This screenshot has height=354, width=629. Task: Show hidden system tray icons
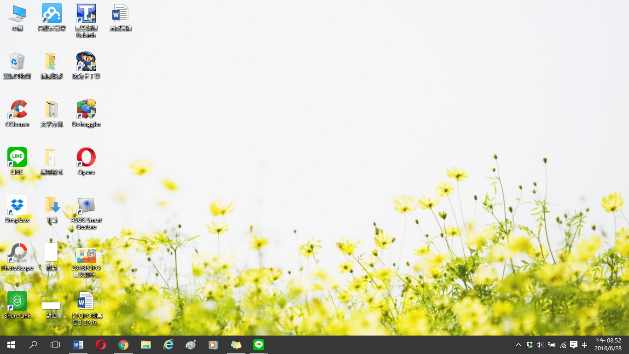click(x=518, y=345)
